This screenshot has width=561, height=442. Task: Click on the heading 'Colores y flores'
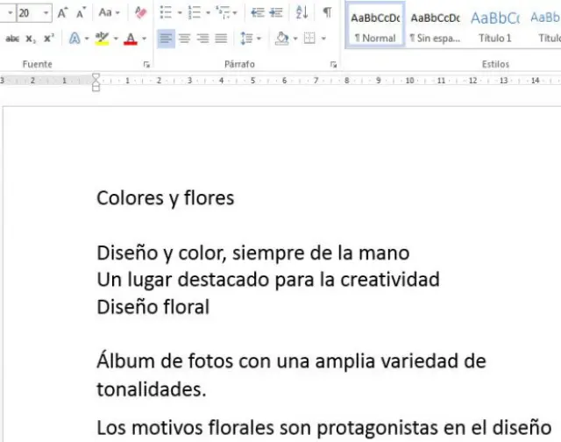tap(165, 198)
